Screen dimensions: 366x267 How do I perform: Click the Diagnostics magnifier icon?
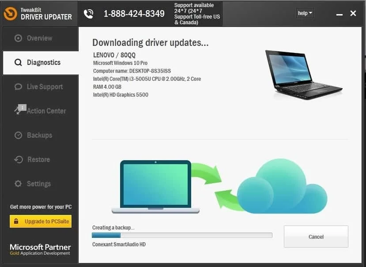(18, 63)
